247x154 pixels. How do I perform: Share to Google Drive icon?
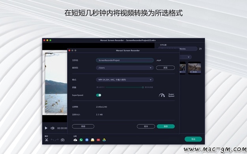pos(104,140)
